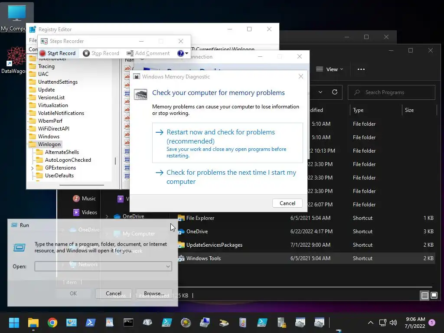Select the VersionsList registry key
Viewport: 444px width, 333px height.
point(51,98)
